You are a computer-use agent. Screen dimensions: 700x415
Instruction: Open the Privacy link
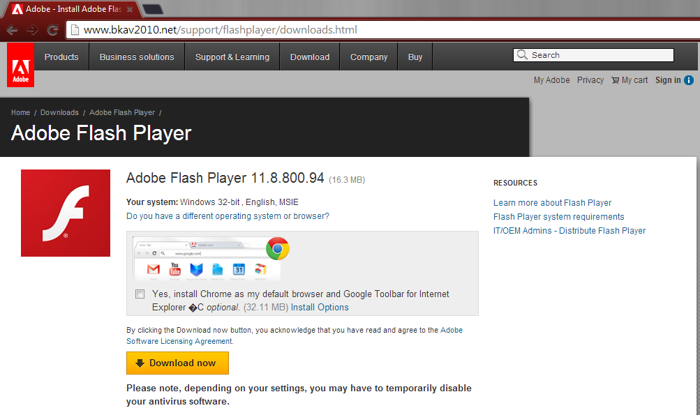590,80
